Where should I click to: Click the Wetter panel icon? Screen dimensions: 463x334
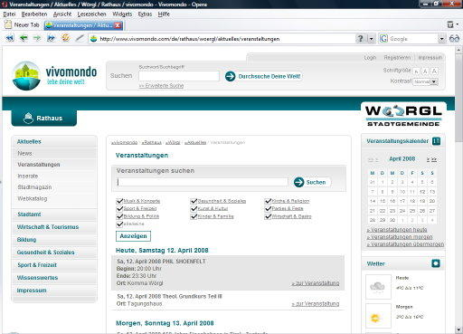tap(436, 263)
